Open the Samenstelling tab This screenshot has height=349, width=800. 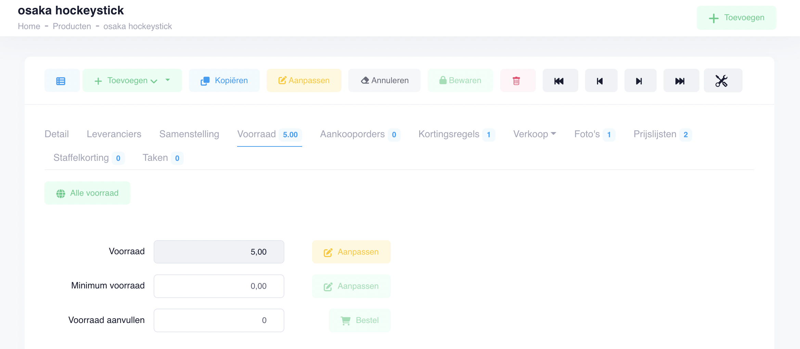189,134
